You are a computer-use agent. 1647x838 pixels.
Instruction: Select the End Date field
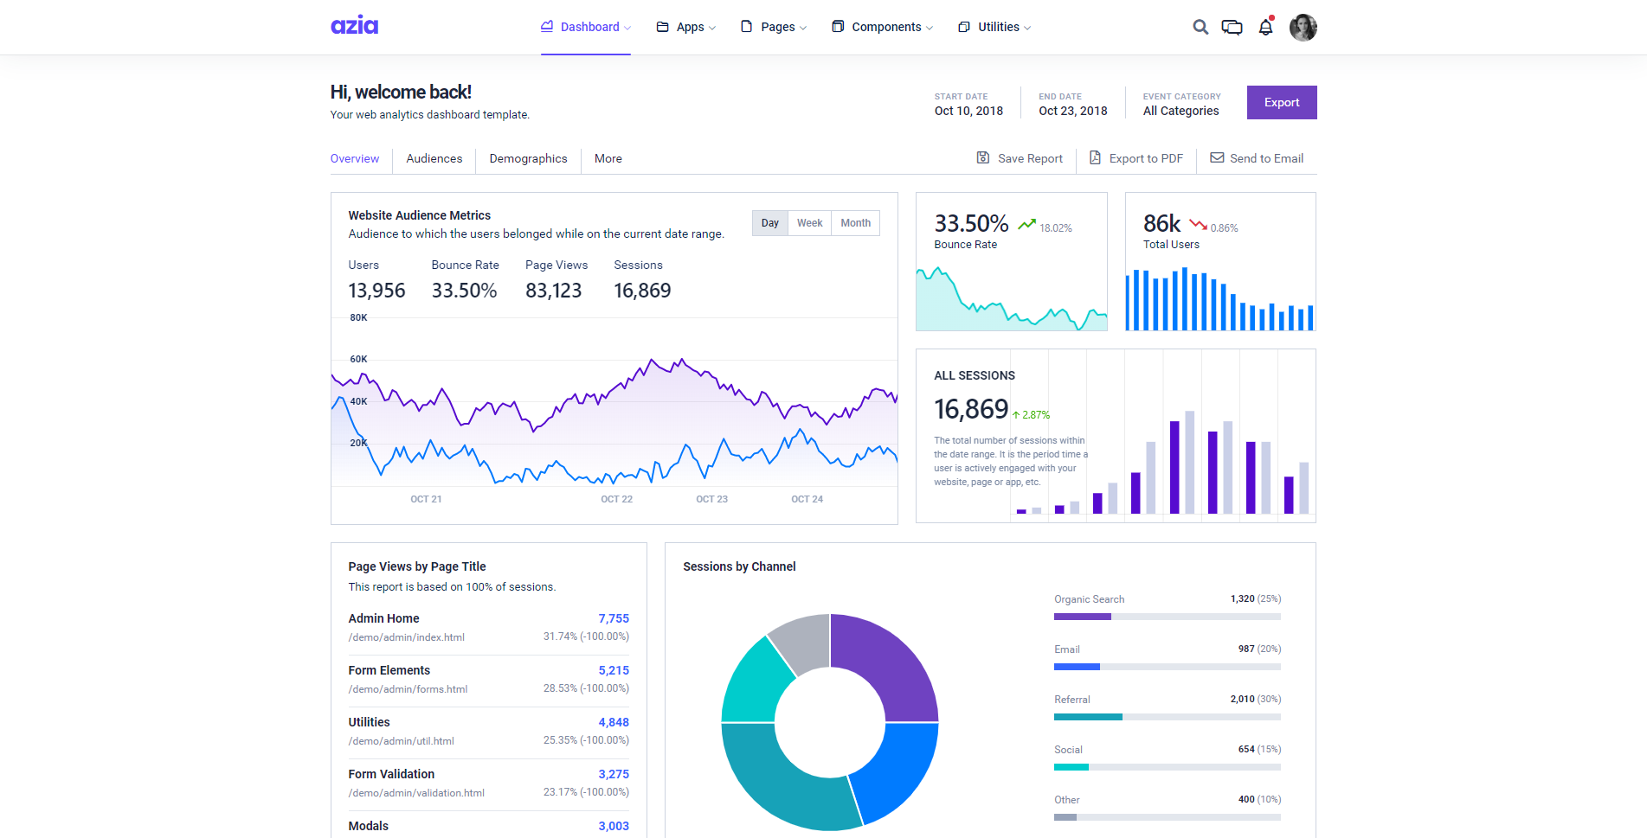pos(1073,111)
